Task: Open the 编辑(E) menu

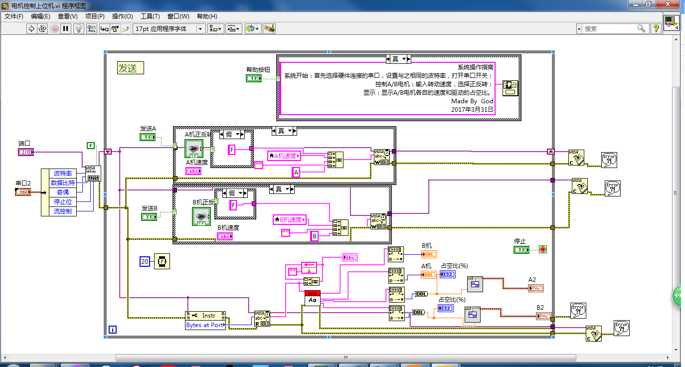Action: click(x=40, y=16)
